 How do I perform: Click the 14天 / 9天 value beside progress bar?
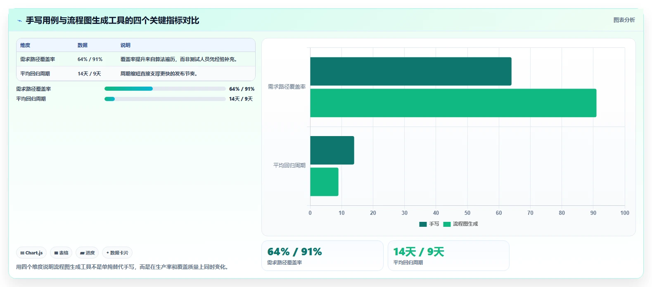pos(241,99)
